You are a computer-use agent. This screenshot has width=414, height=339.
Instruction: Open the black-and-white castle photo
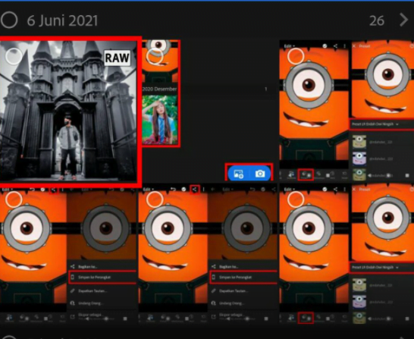[x=68, y=111]
